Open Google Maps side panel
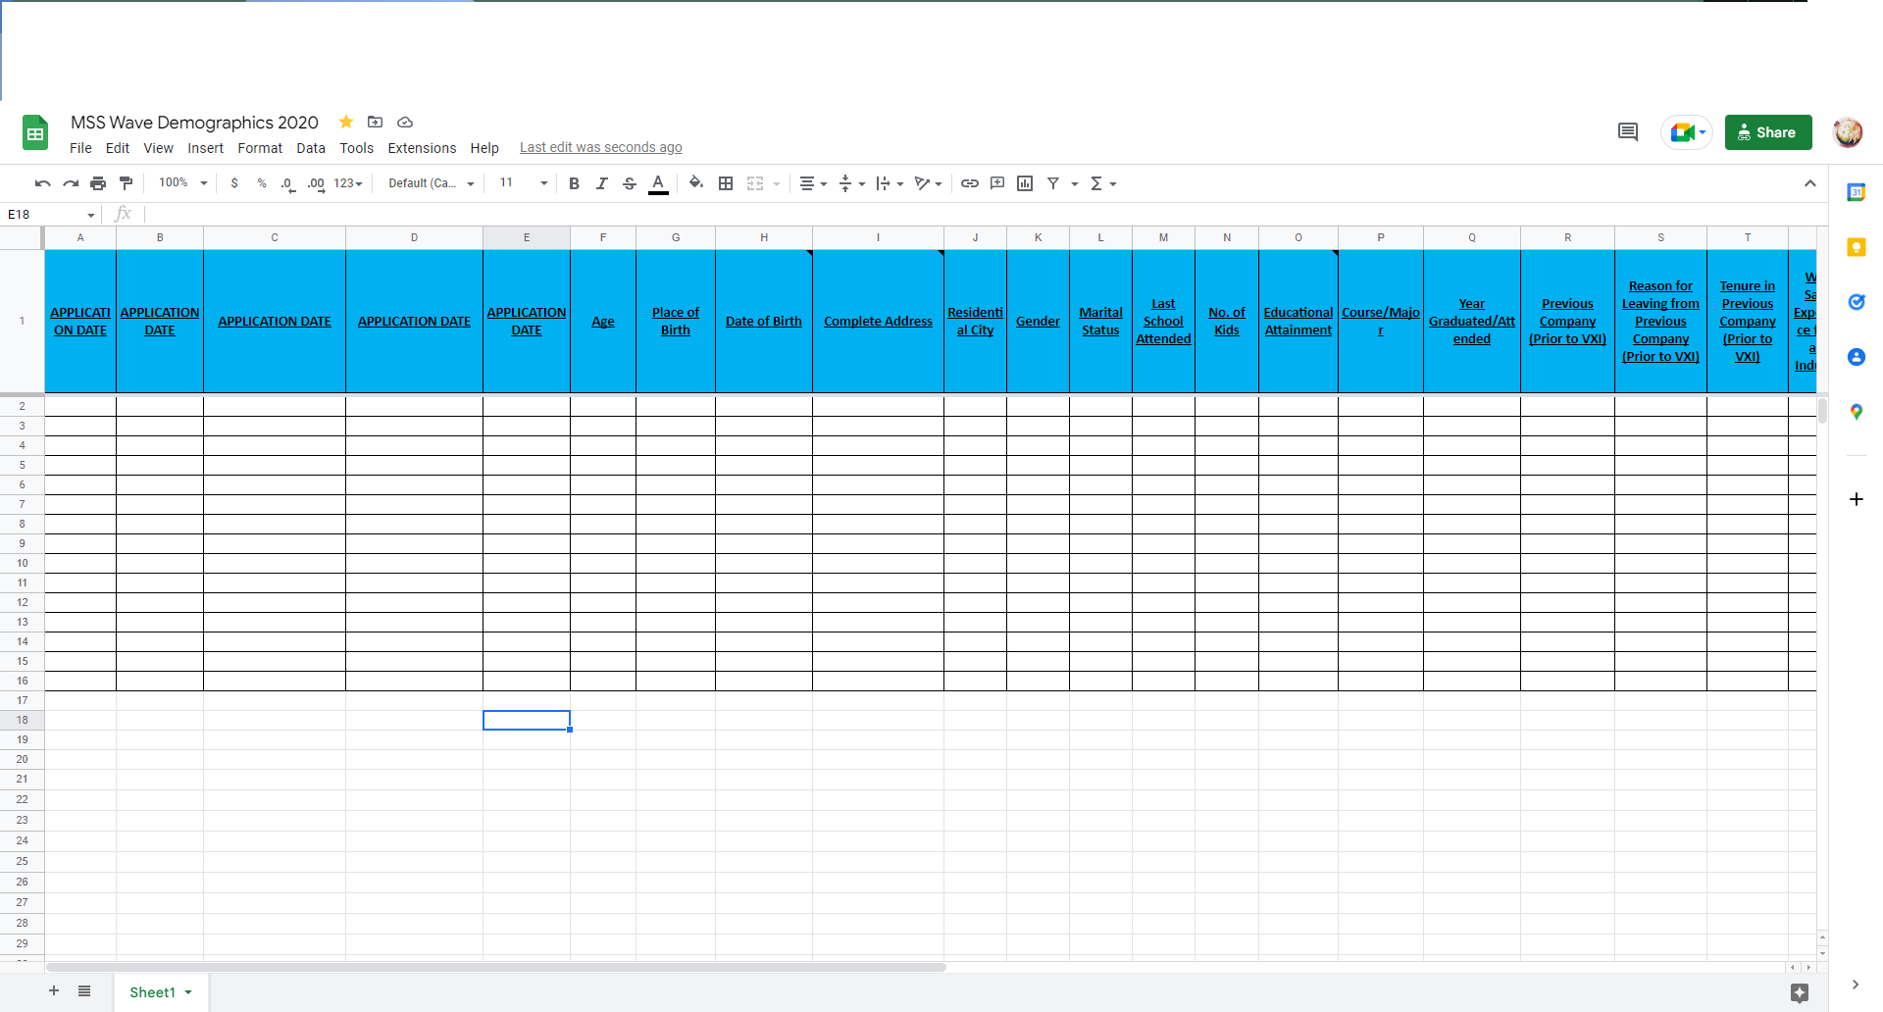 1856,412
